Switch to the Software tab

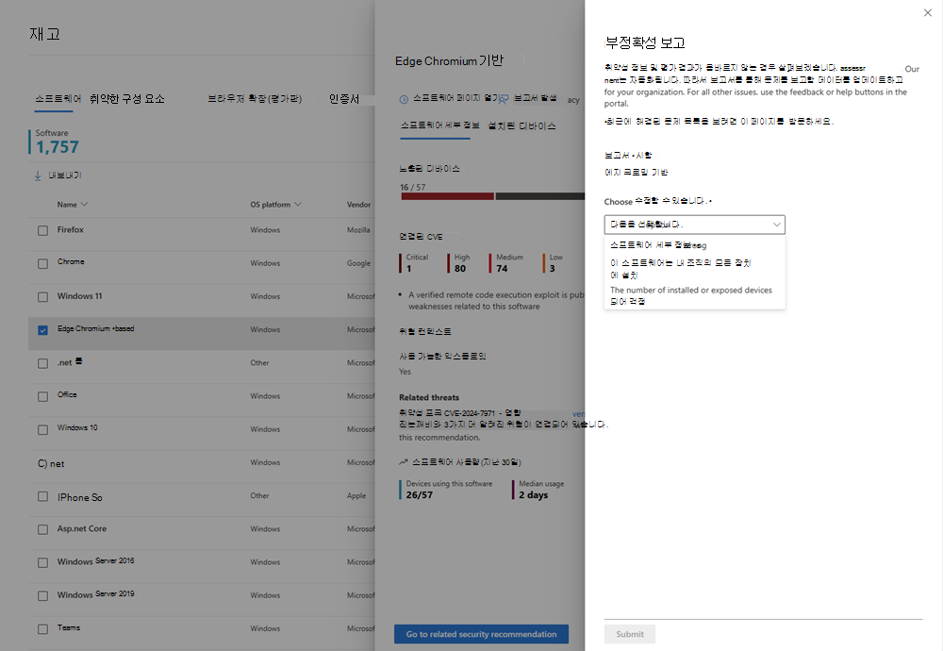pos(58,99)
